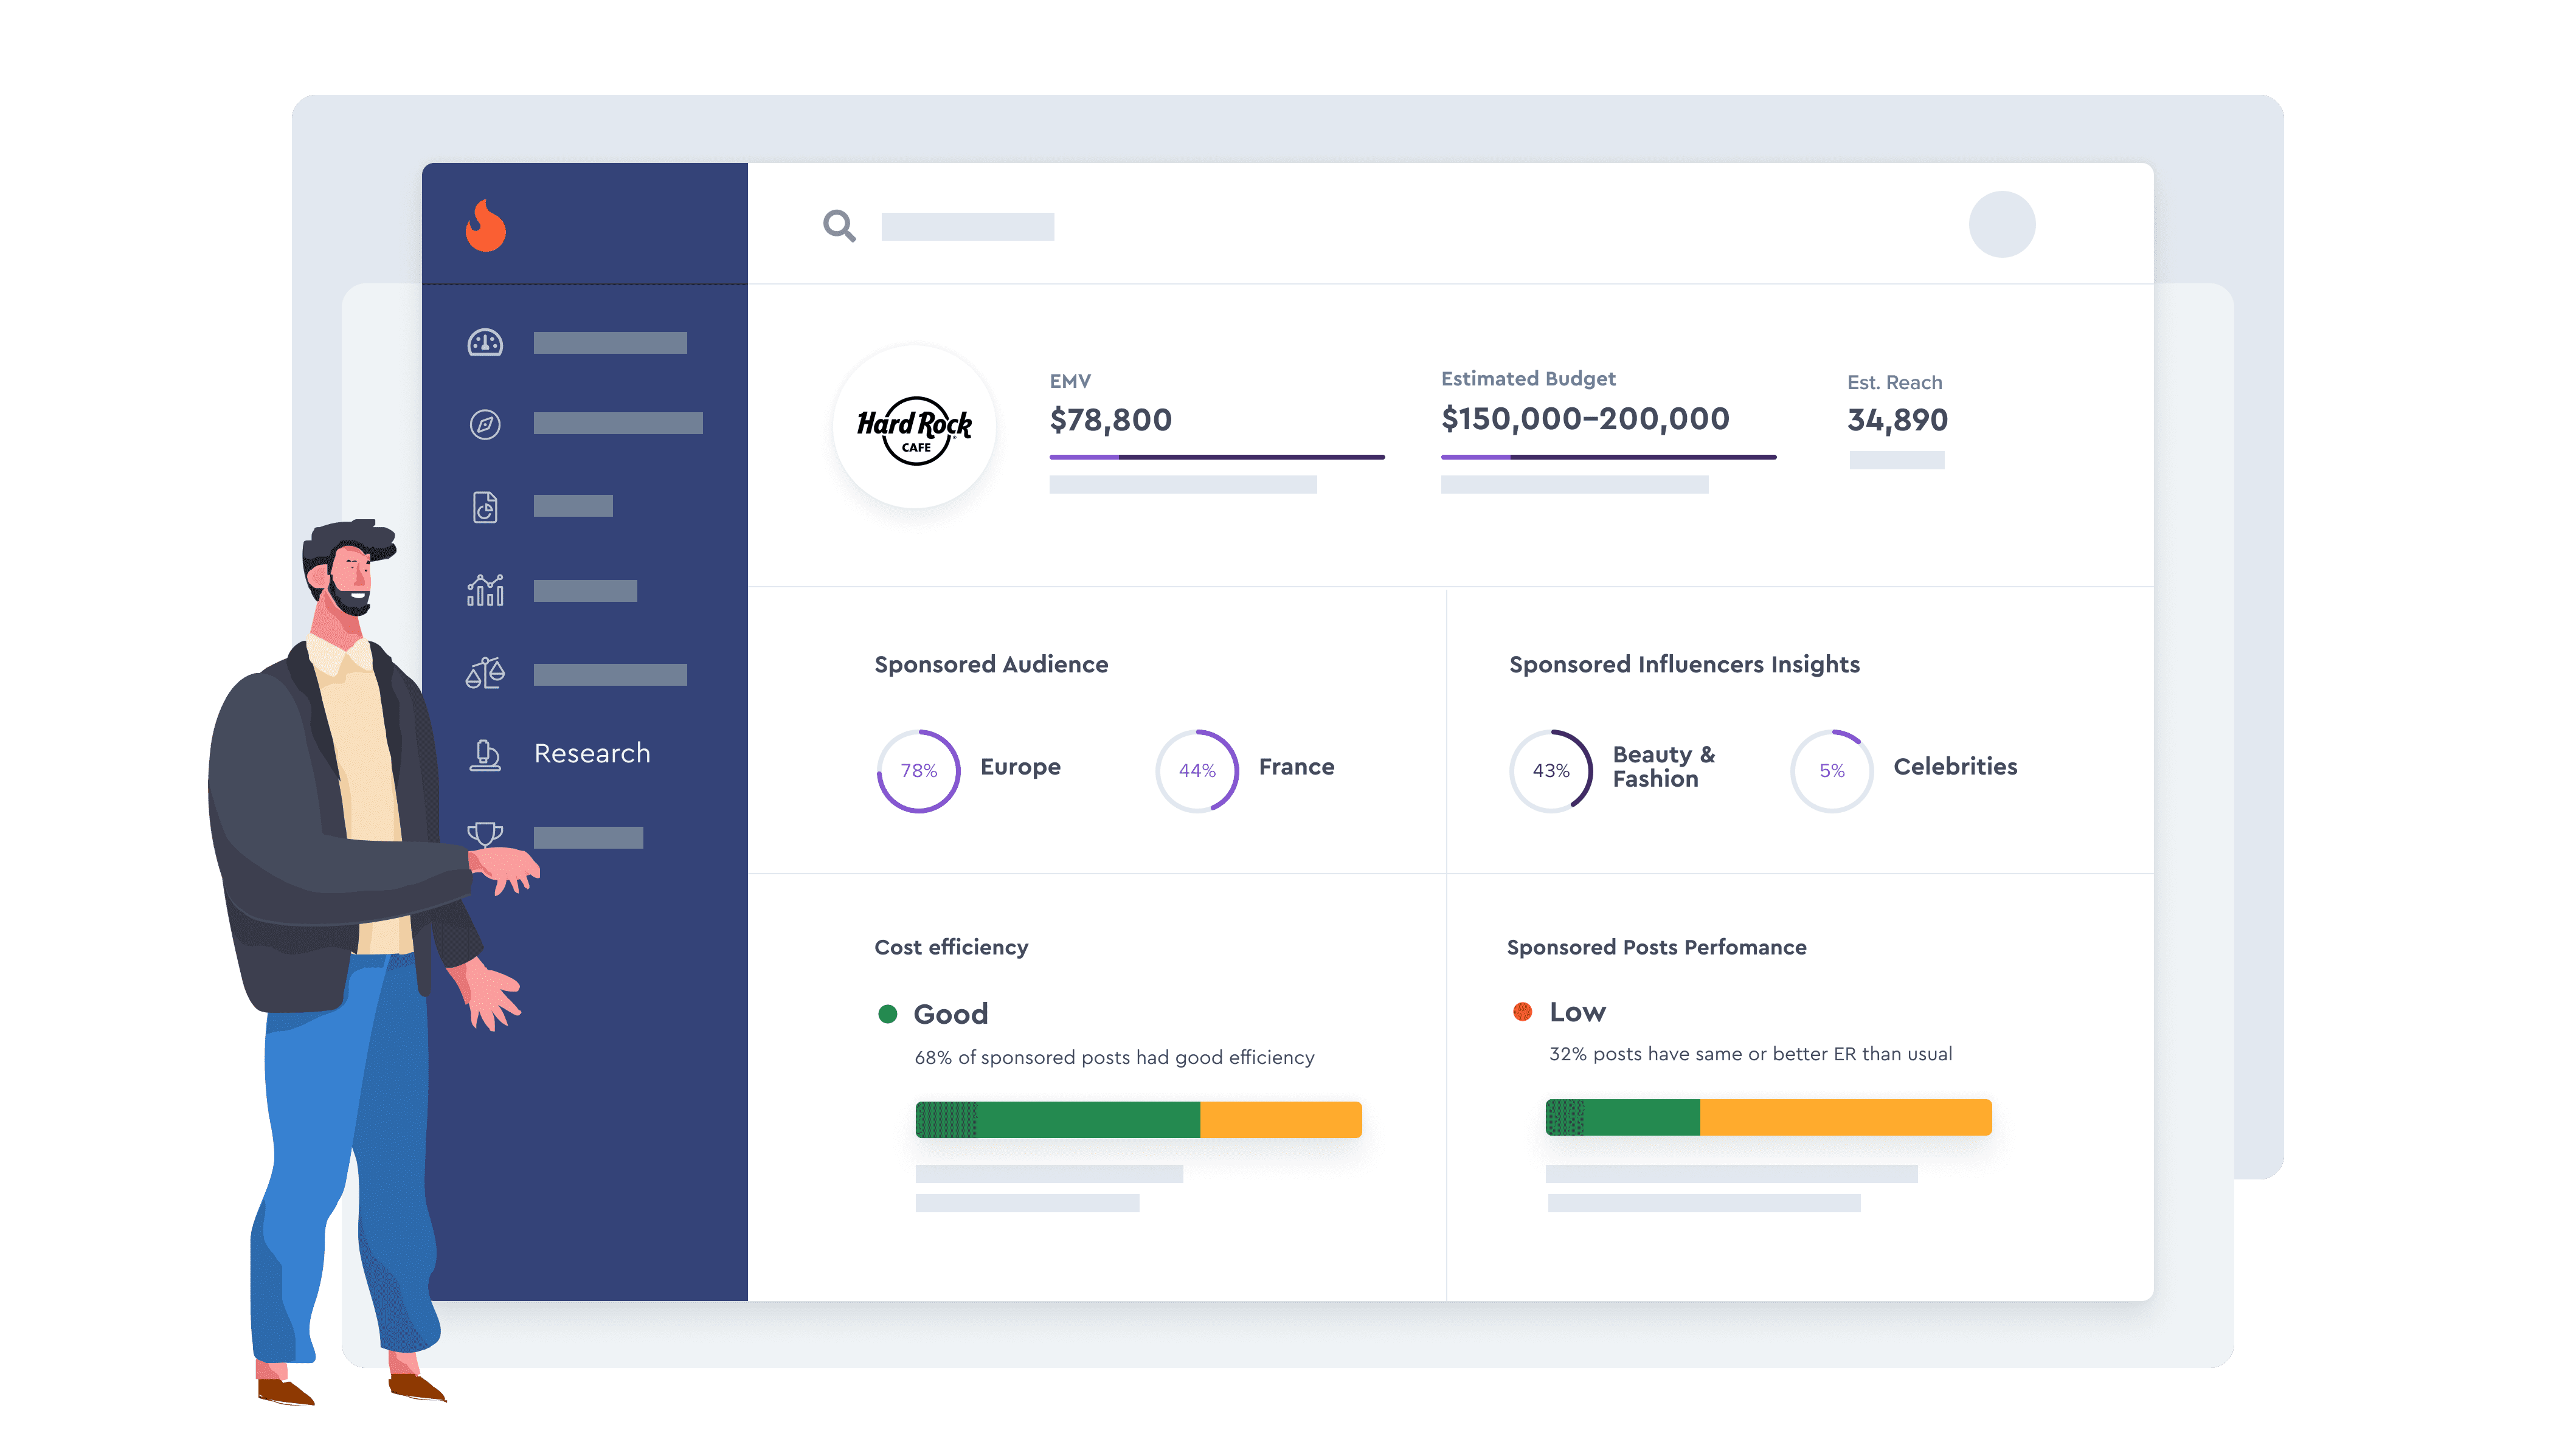Image resolution: width=2576 pixels, height=1453 pixels.
Task: Select the compass discovery icon
Action: tap(485, 424)
